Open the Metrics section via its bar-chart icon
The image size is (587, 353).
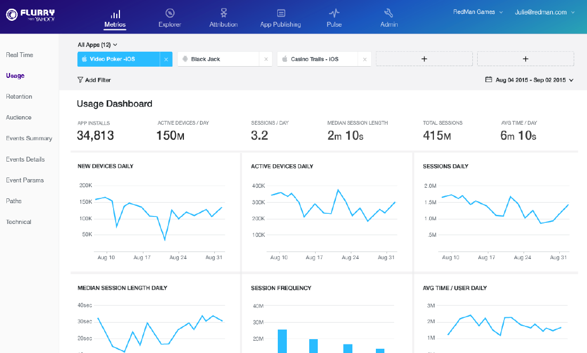click(115, 13)
